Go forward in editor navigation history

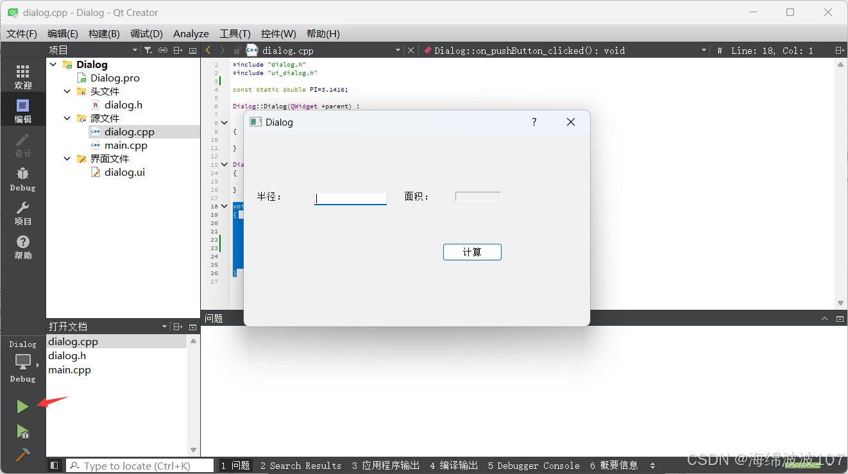click(x=223, y=50)
